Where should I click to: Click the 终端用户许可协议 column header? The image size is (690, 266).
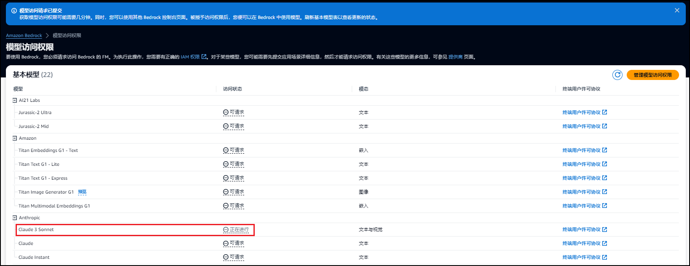581,89
